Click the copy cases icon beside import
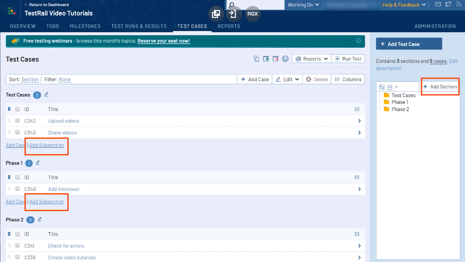Screen dimensions: 465x262 [256, 59]
